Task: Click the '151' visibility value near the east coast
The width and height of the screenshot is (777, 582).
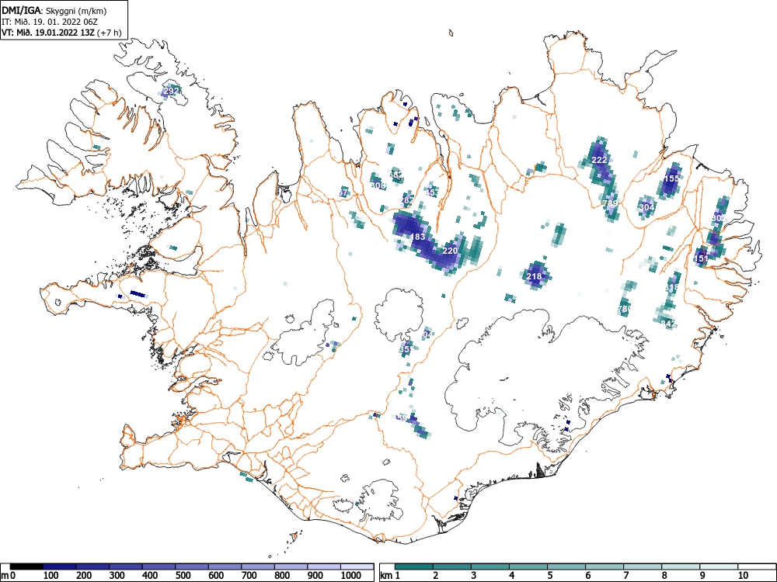Action: point(701,258)
